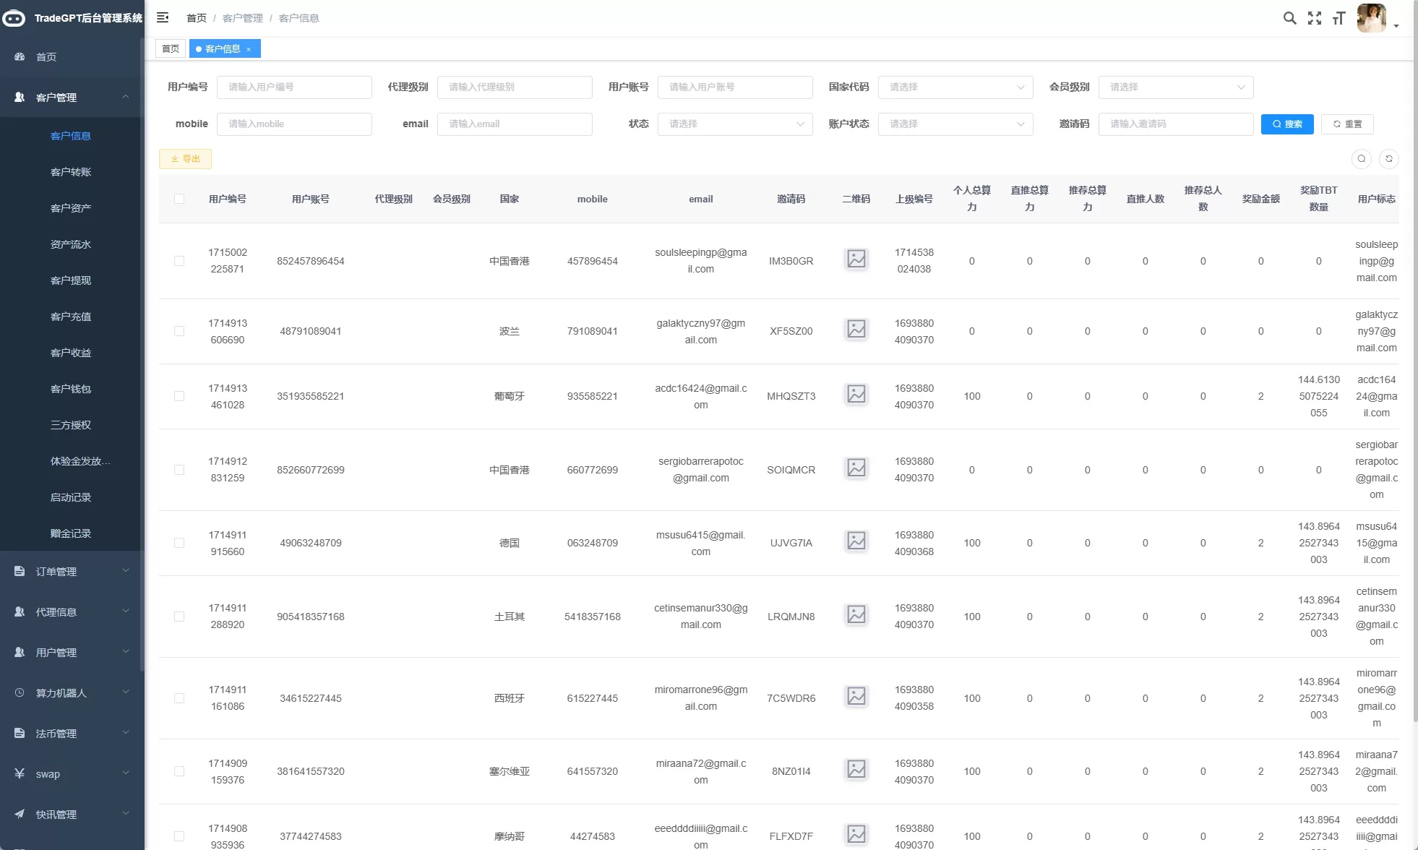Open QR code image for user 852457896454

856,259
